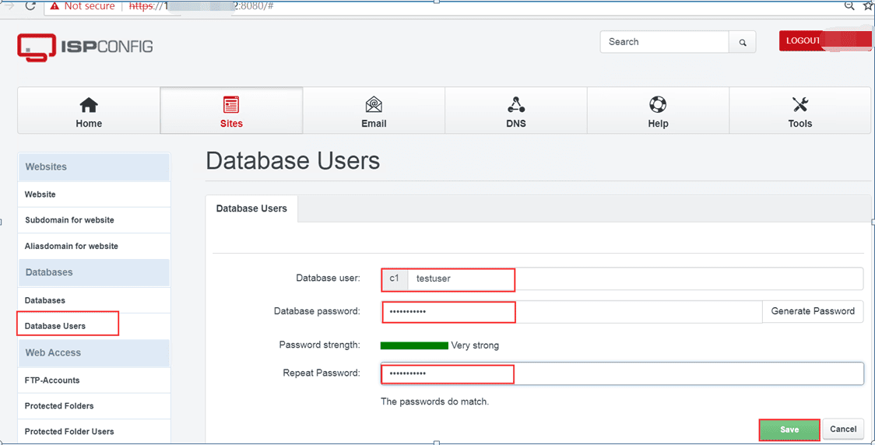Click the Database Users page heading

coord(293,161)
